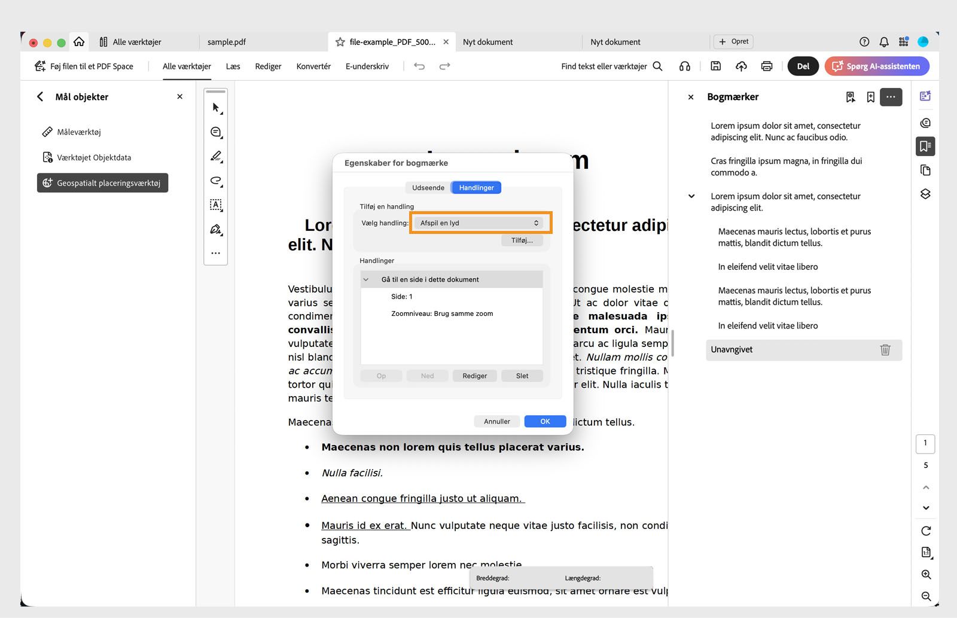Go to next page arrow
This screenshot has width=957, height=618.
click(x=926, y=508)
